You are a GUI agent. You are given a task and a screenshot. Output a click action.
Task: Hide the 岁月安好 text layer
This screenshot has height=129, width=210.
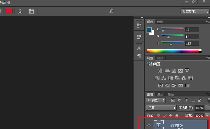[x=149, y=125]
